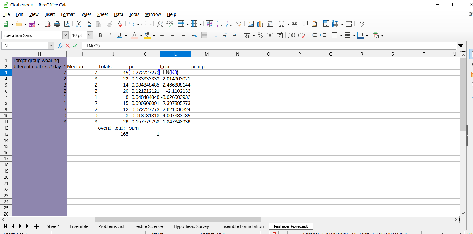
Task: Print the document with the printer icon
Action: point(57,24)
